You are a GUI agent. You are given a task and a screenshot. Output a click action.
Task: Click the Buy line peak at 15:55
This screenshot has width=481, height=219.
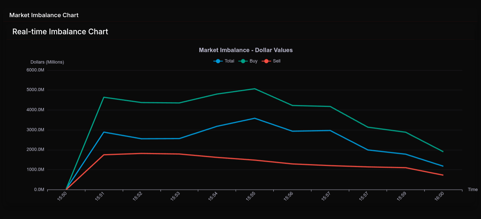[x=254, y=89]
